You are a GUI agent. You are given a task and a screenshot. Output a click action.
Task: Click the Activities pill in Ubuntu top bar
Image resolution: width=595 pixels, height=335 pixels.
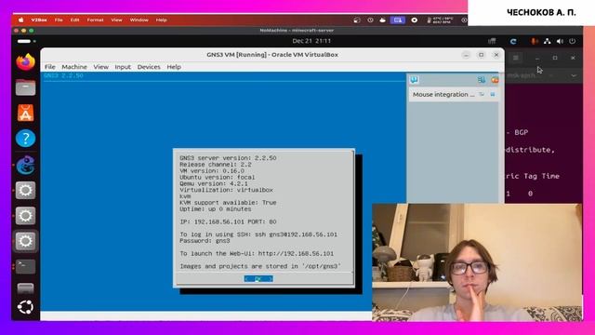pyautogui.click(x=24, y=41)
